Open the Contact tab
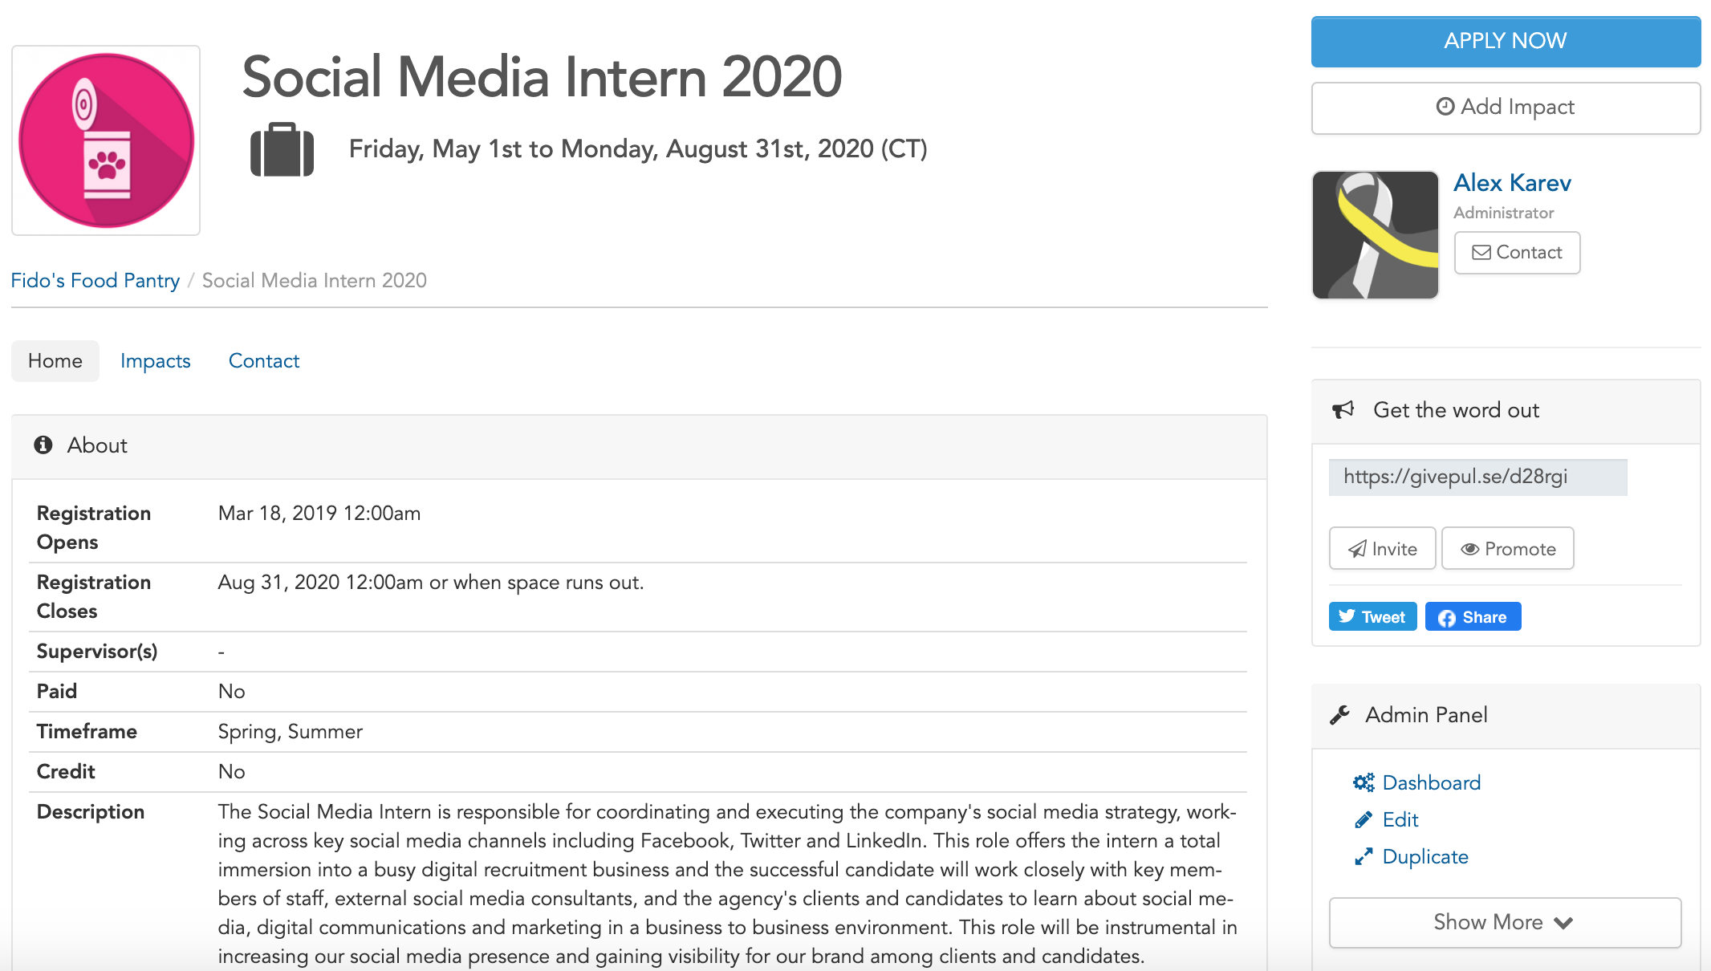Image resolution: width=1711 pixels, height=971 pixels. pos(264,361)
